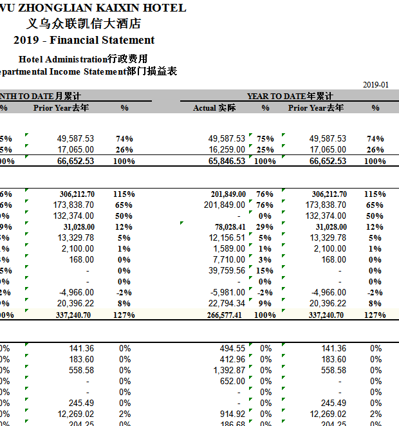Click the 16,259.00 actual value cell
The width and height of the screenshot is (399, 426).
point(227,150)
